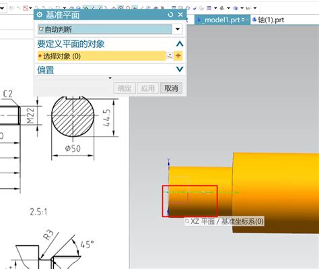319x269 pixels.
Task: Click the 应用 button
Action: click(x=148, y=88)
